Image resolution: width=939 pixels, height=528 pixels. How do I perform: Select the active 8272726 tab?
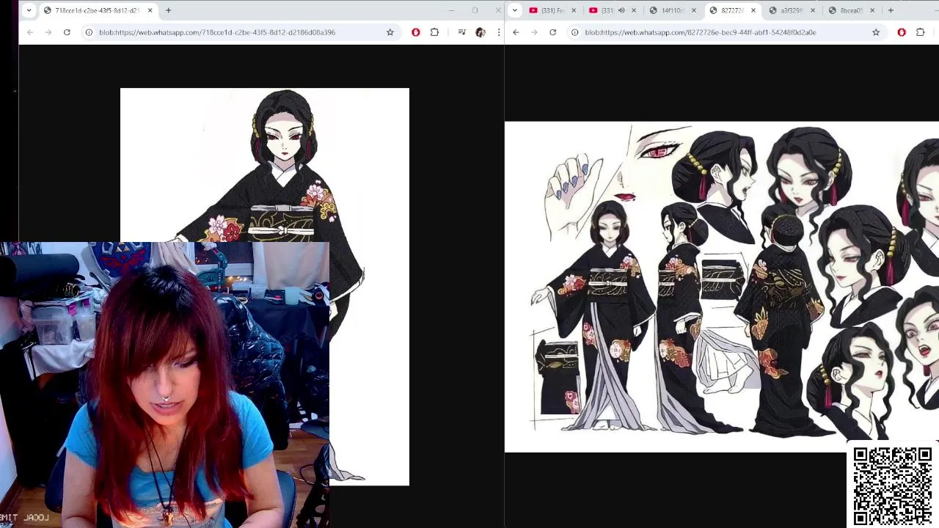tap(731, 10)
